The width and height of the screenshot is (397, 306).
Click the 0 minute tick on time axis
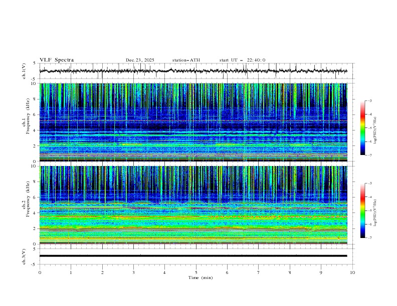click(40, 272)
